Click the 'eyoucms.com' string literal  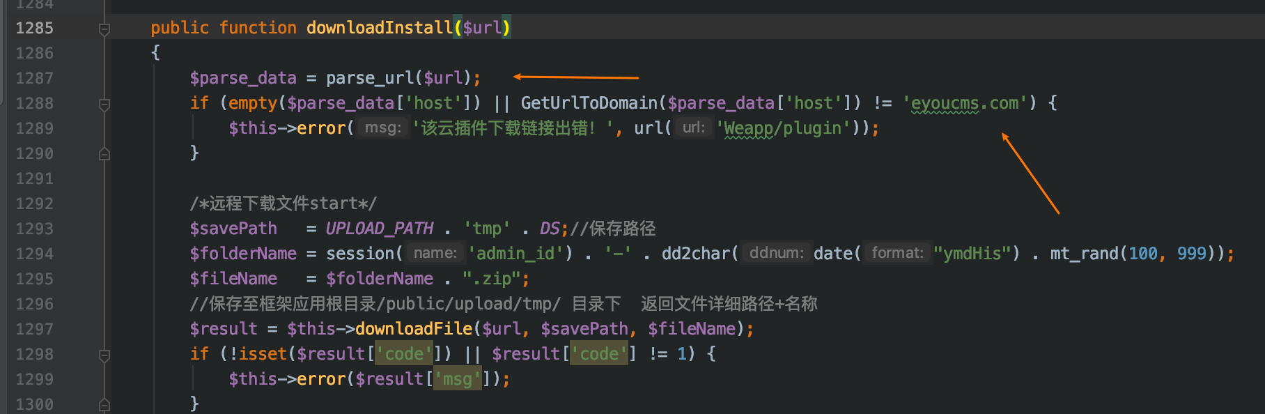pos(964,103)
